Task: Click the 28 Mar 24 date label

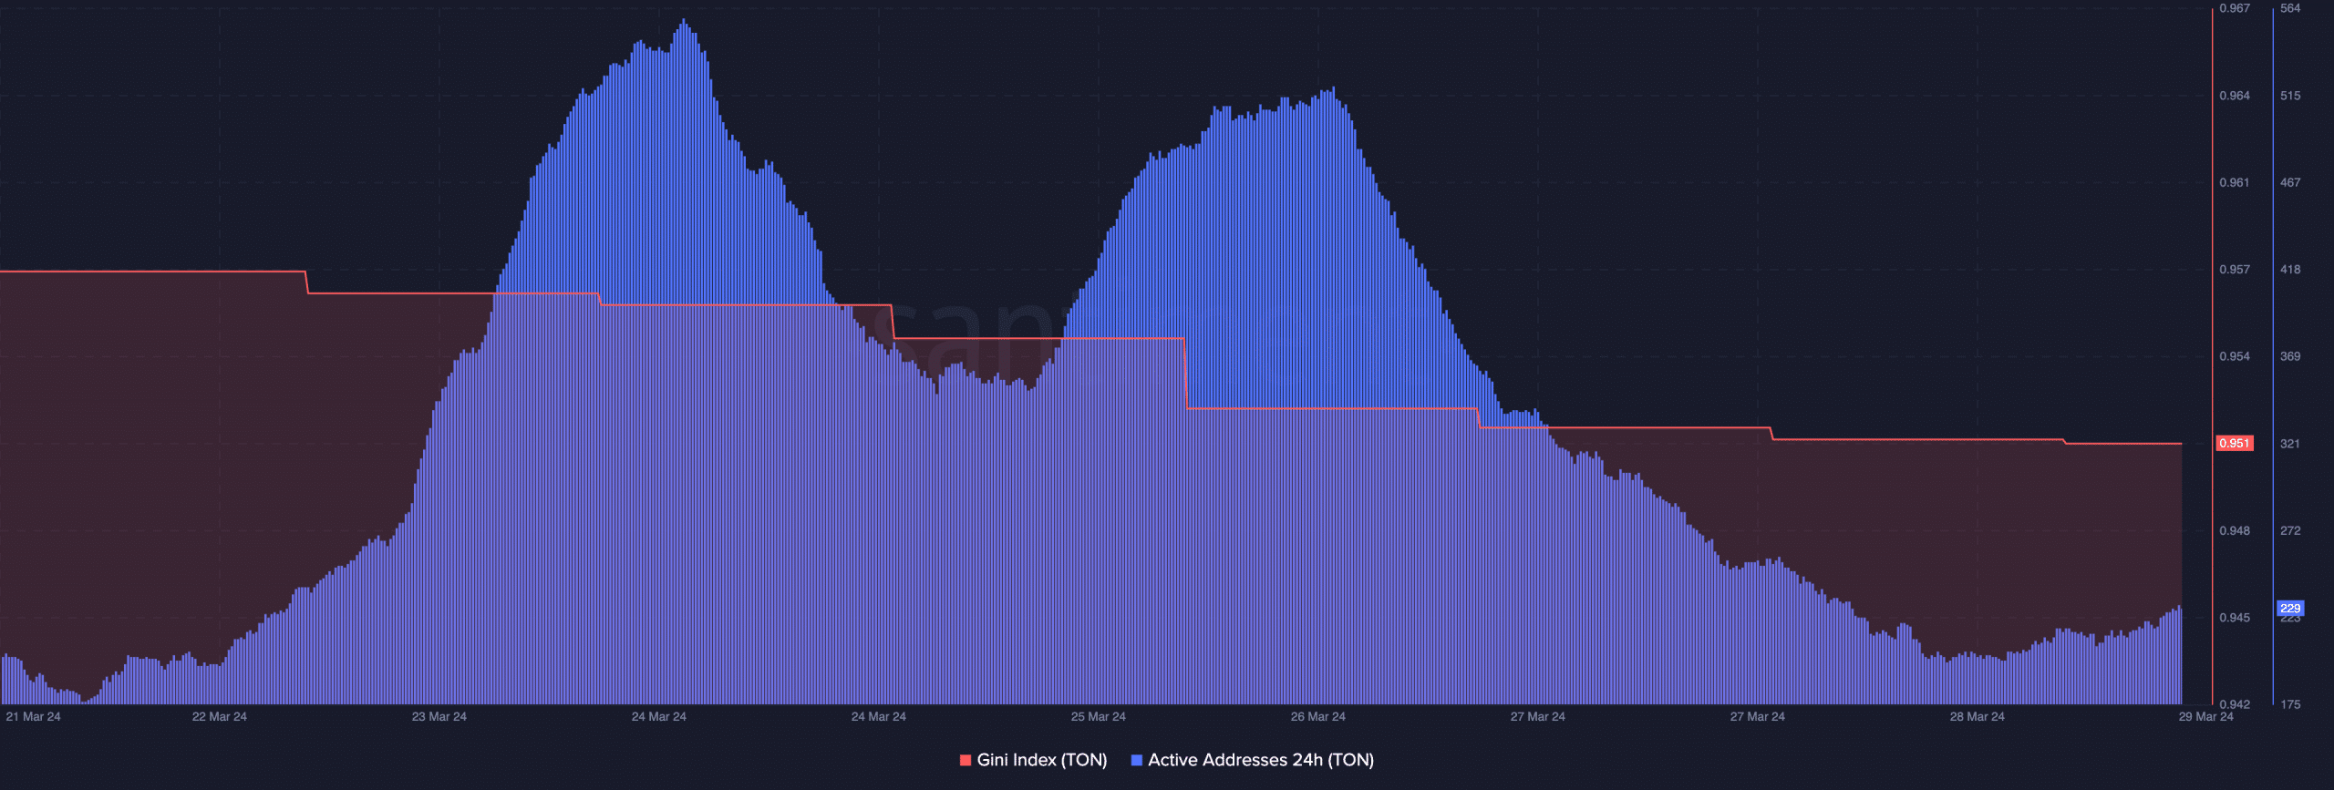Action: tap(1978, 717)
